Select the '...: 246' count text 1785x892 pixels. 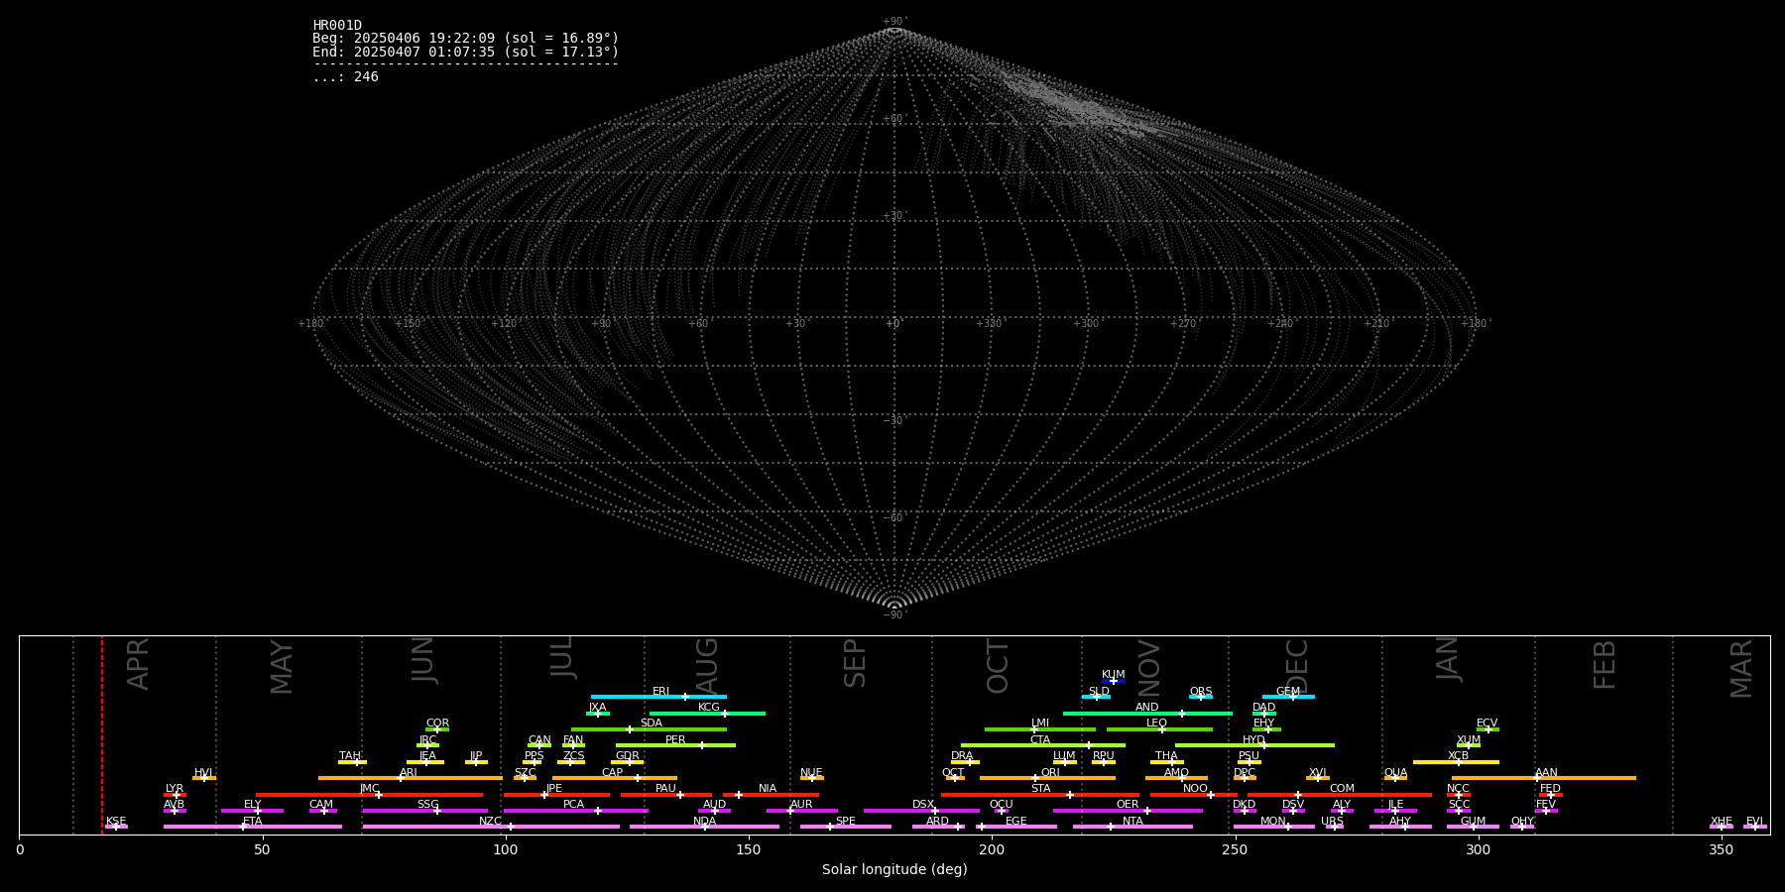(345, 77)
